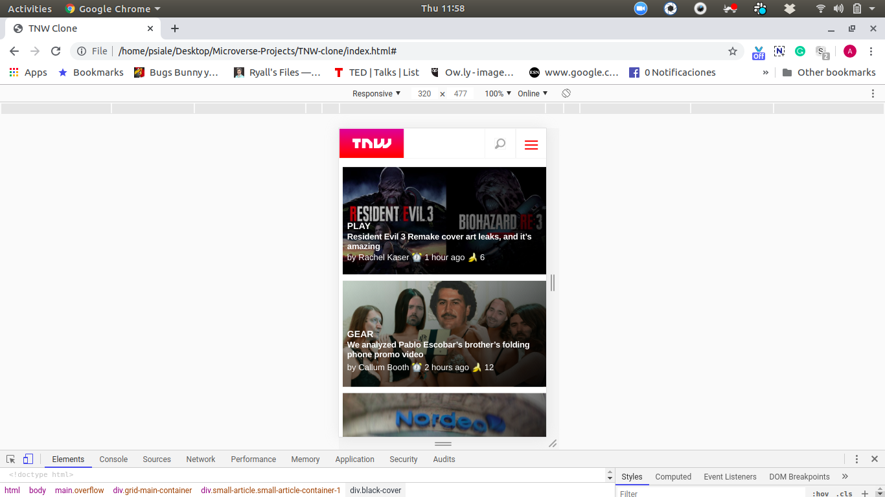Select the Computed styles tab
Viewport: 885px width, 497px height.
(x=673, y=476)
